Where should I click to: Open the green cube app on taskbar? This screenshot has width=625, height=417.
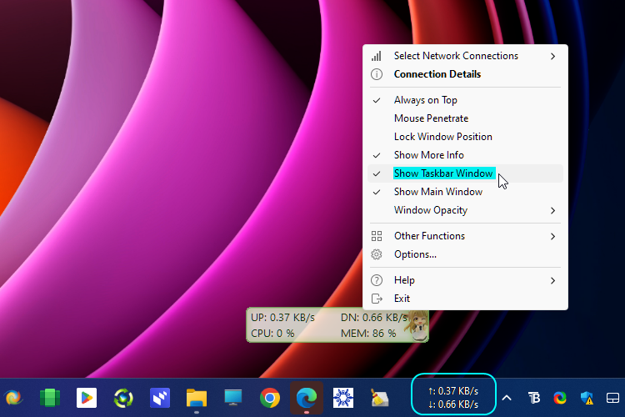50,398
